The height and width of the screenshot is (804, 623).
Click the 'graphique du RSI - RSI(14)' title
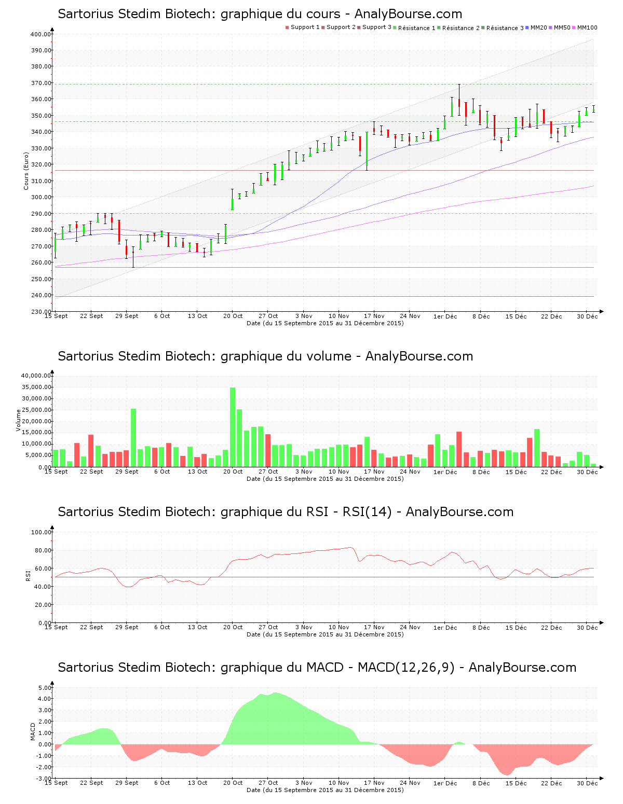[286, 512]
